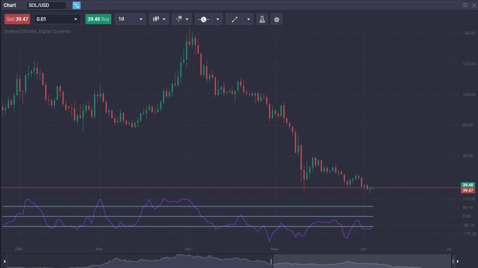Screen dimensions: 478x268
Task: Expand the drawing tools dropdown arrow
Action: coord(248,19)
